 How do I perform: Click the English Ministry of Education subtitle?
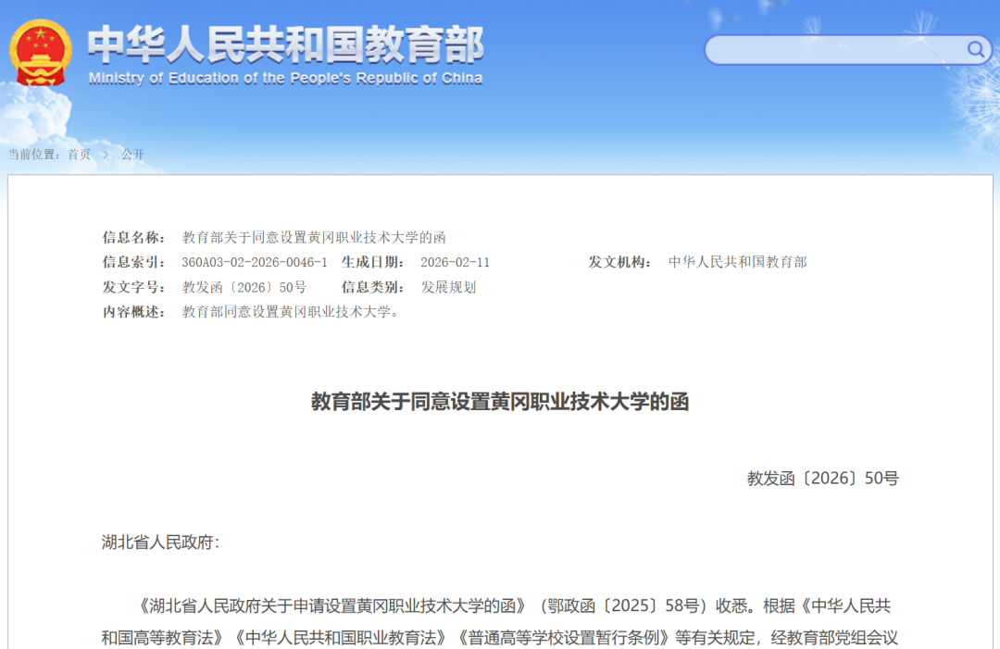click(x=285, y=79)
